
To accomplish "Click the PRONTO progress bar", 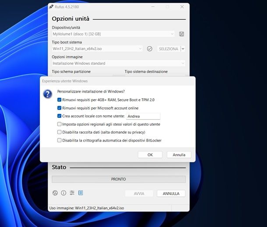I will [x=119, y=179].
